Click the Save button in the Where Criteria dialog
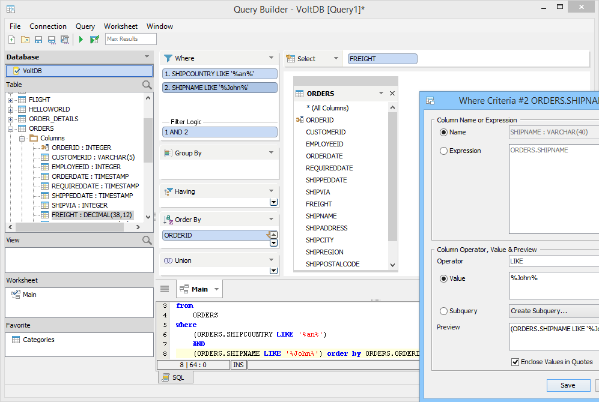 click(x=568, y=386)
